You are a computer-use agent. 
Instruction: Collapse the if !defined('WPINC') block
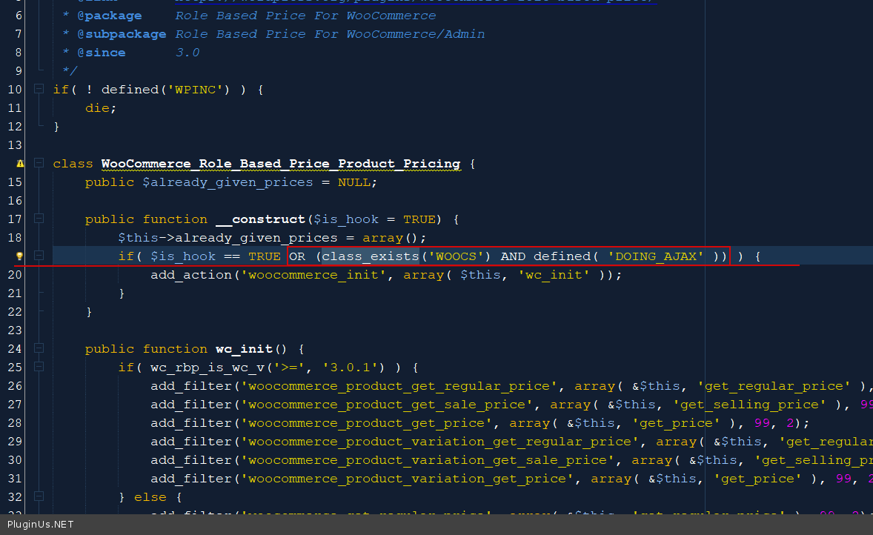pyautogui.click(x=39, y=89)
